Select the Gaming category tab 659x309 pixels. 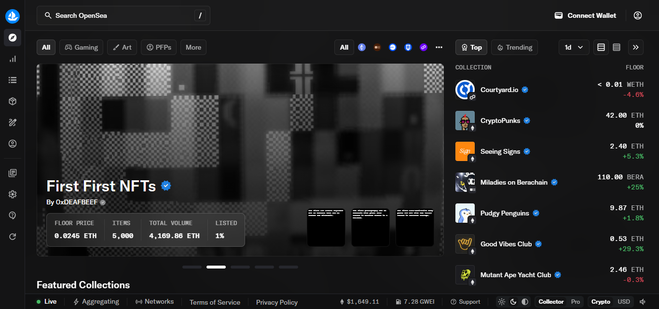coord(82,47)
